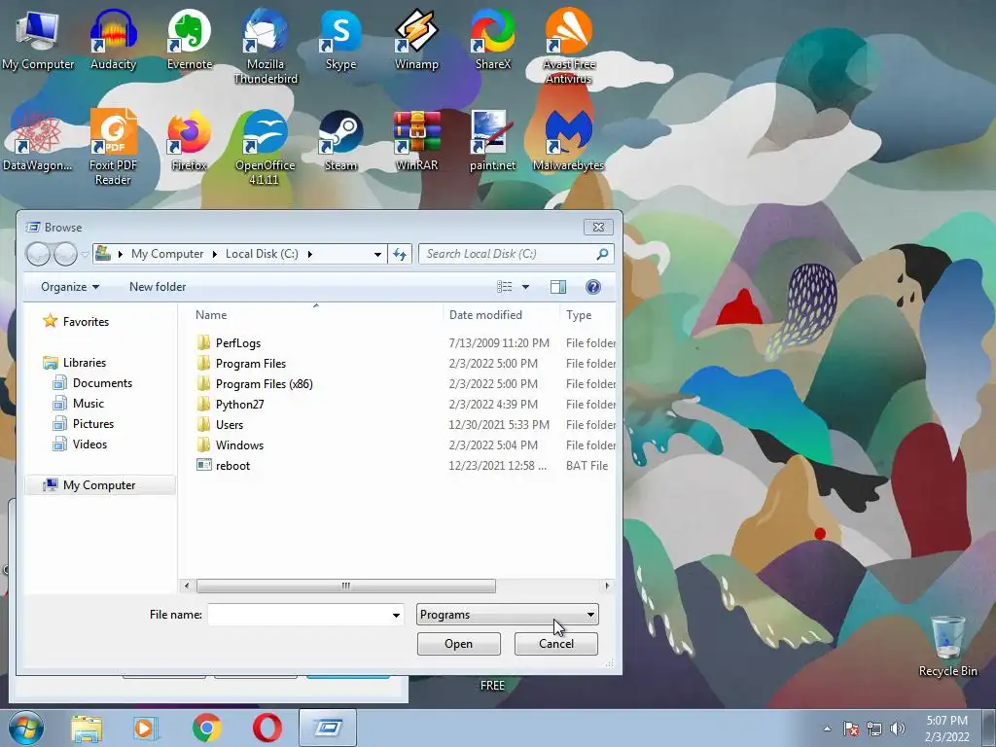Select the Skype desktop shortcut
The width and height of the screenshot is (996, 747).
[x=340, y=38]
